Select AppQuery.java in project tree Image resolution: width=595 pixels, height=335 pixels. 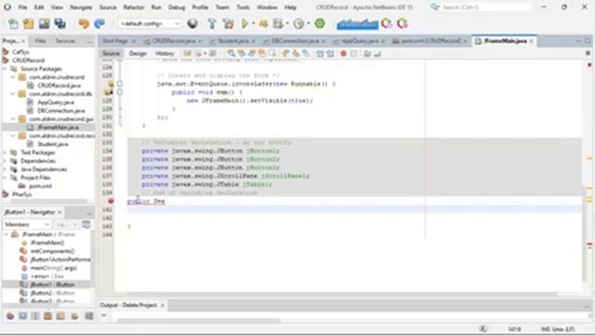click(x=56, y=102)
